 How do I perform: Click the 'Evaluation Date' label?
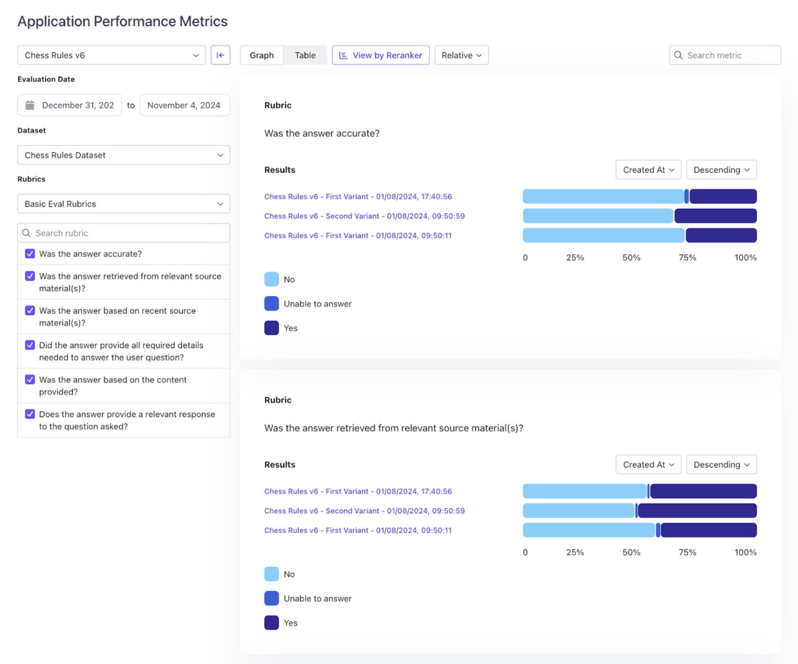point(46,79)
